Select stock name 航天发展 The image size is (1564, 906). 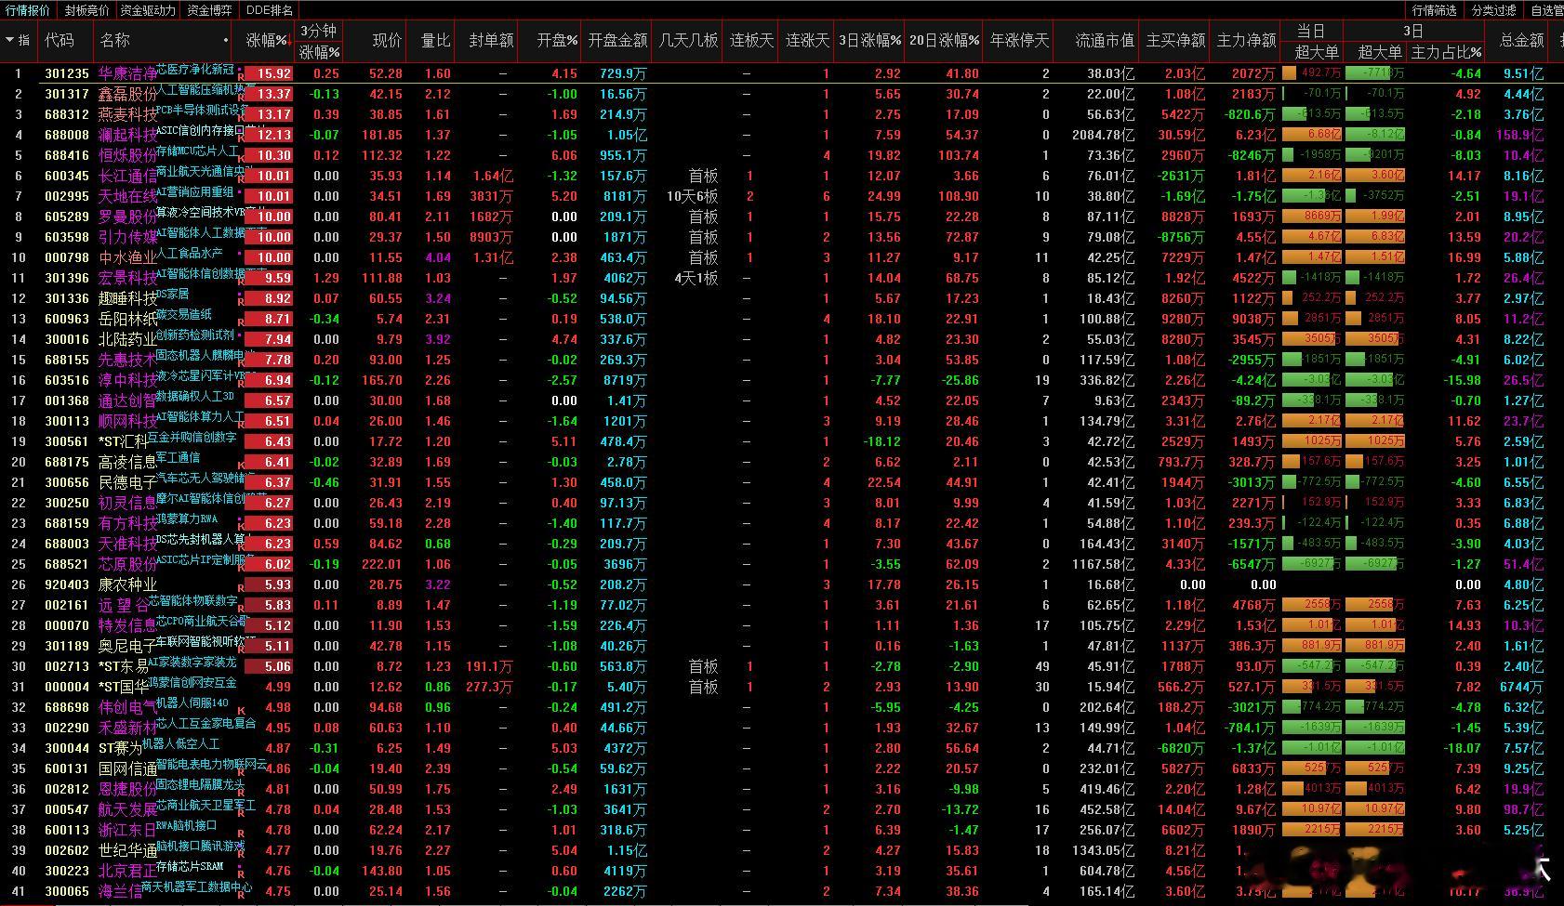pos(128,809)
